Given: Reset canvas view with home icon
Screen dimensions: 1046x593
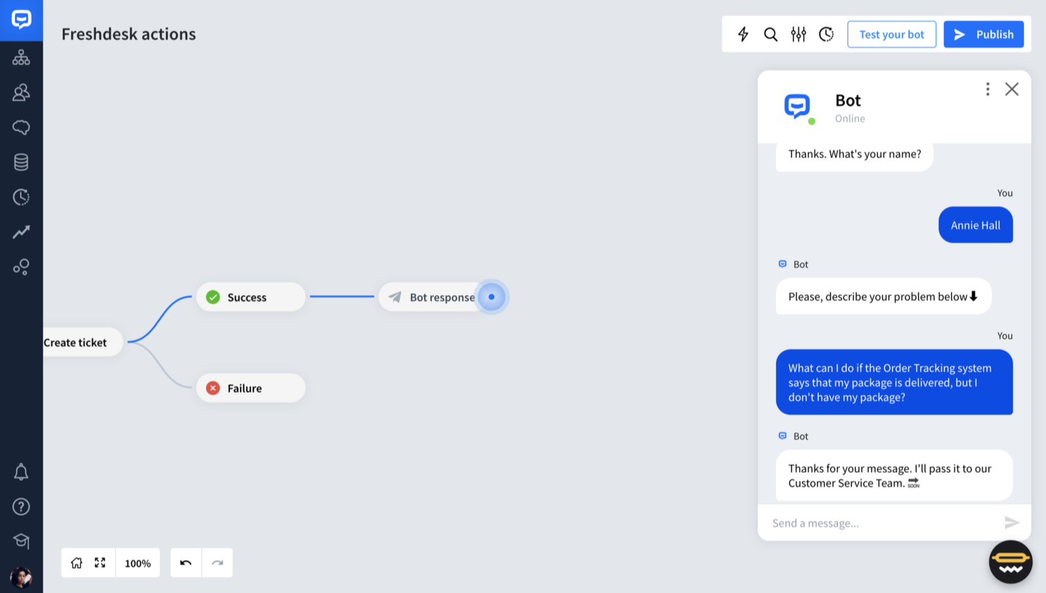Looking at the screenshot, I should point(76,563).
